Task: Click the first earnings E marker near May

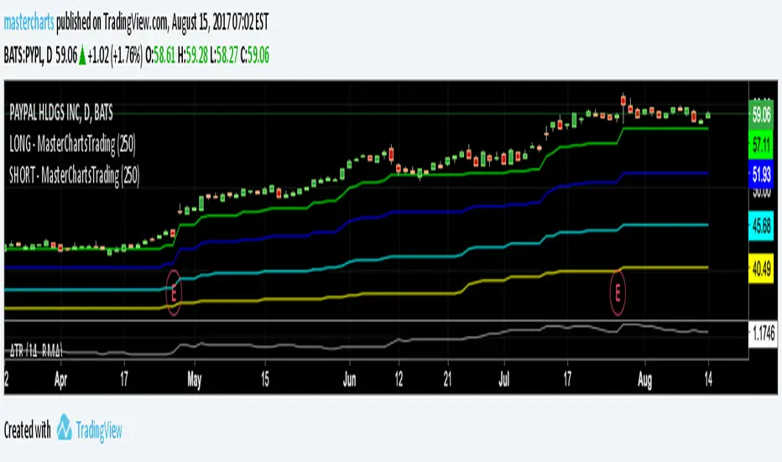Action: click(x=174, y=292)
